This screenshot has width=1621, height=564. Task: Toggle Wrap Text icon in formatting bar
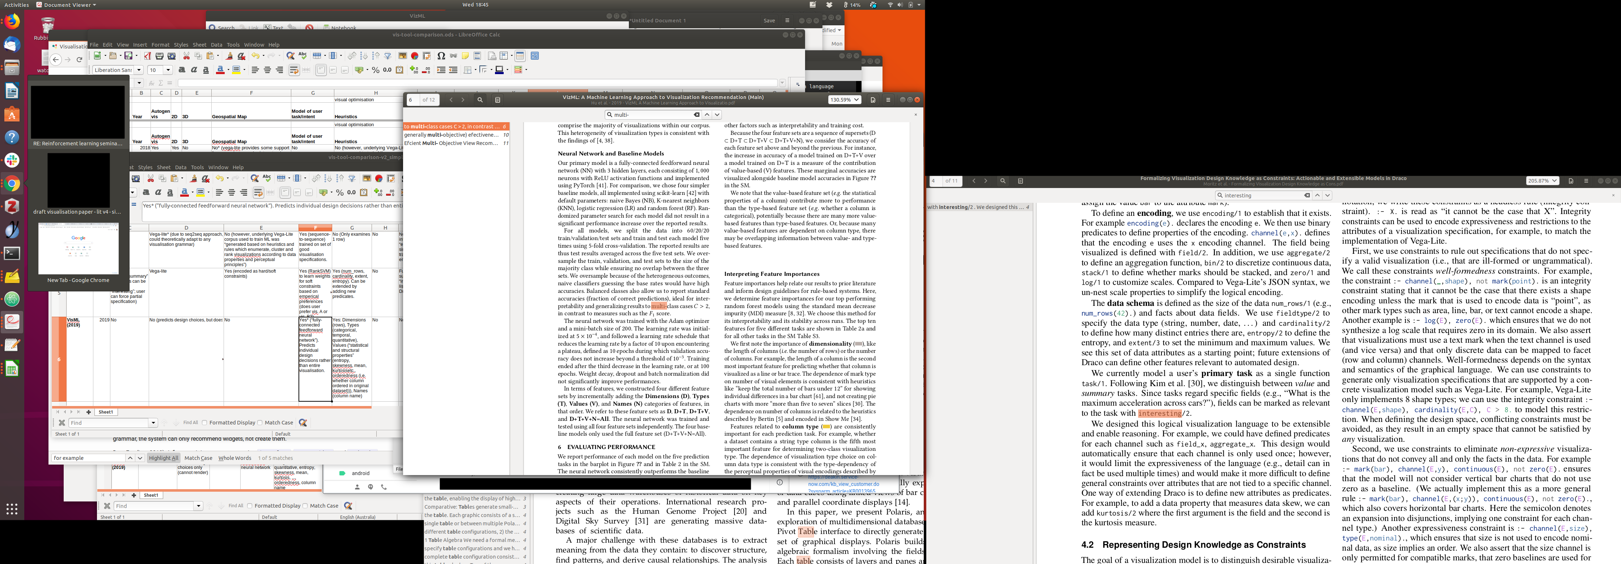294,70
